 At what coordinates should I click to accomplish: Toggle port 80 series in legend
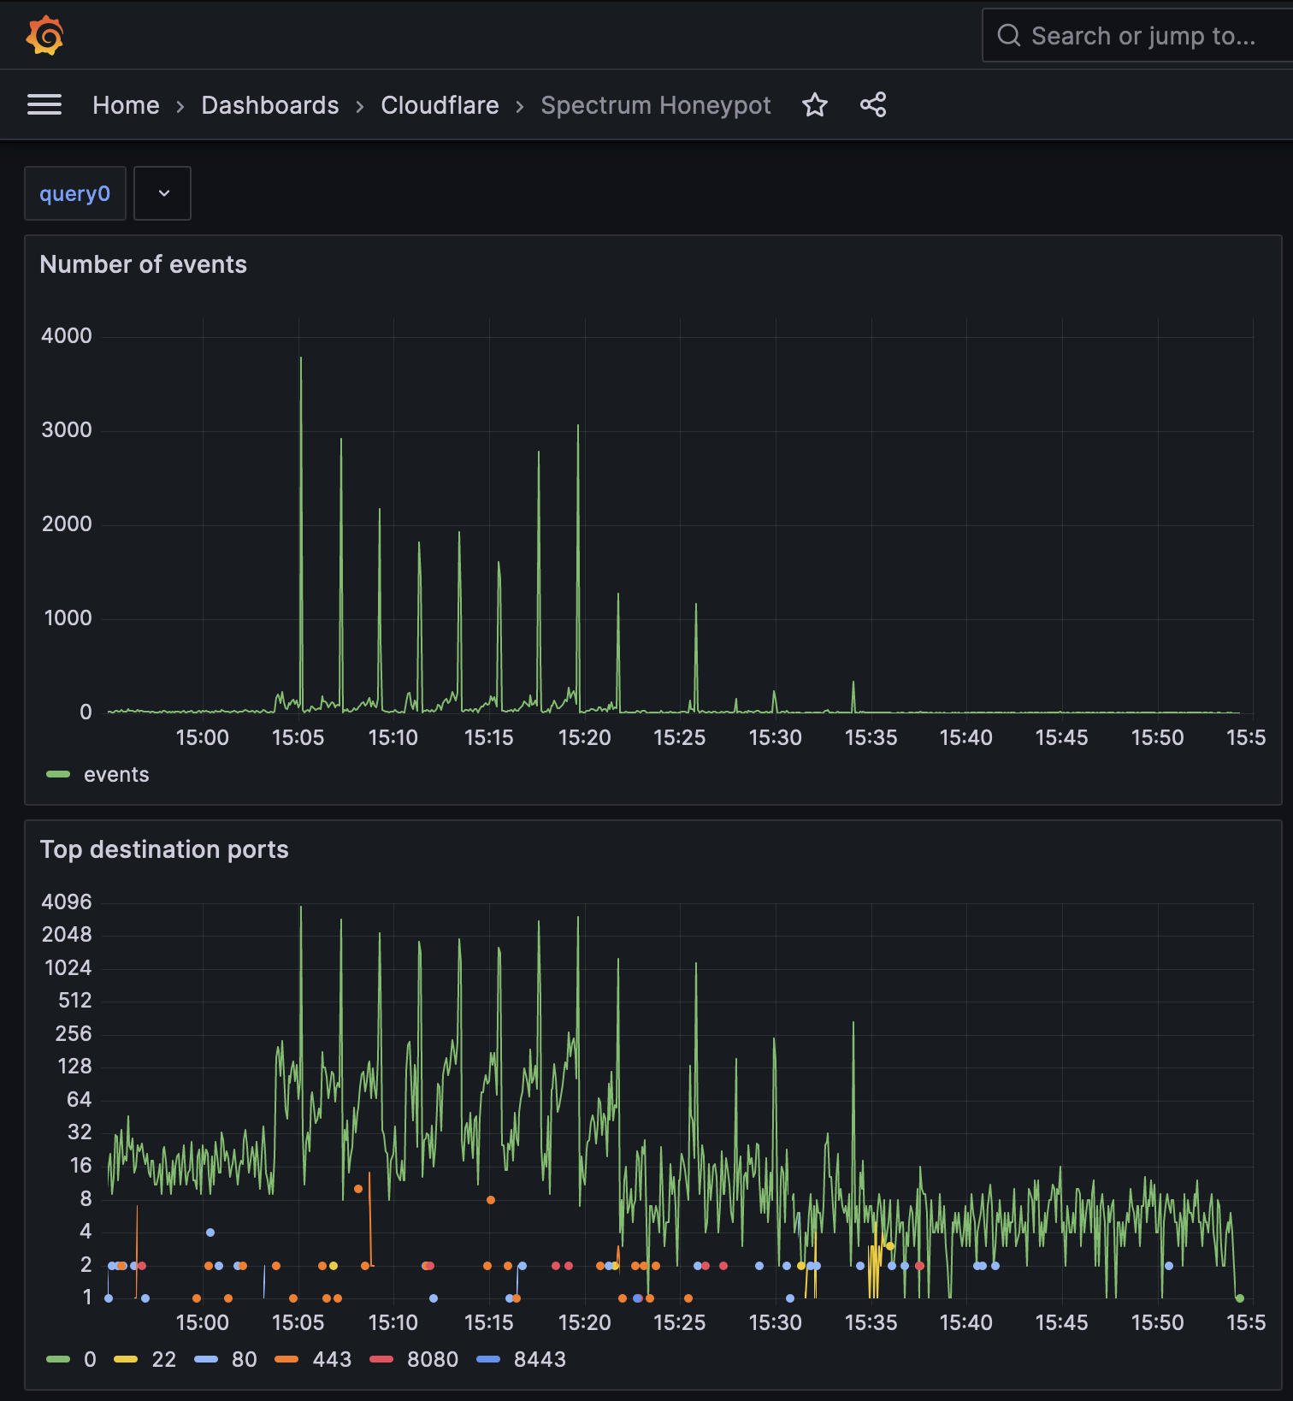[244, 1360]
